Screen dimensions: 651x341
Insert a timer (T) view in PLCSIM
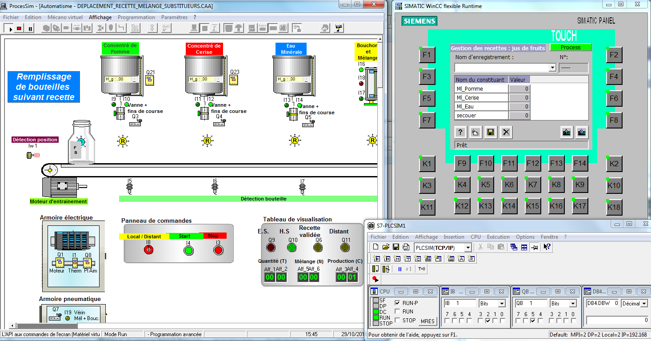407,259
